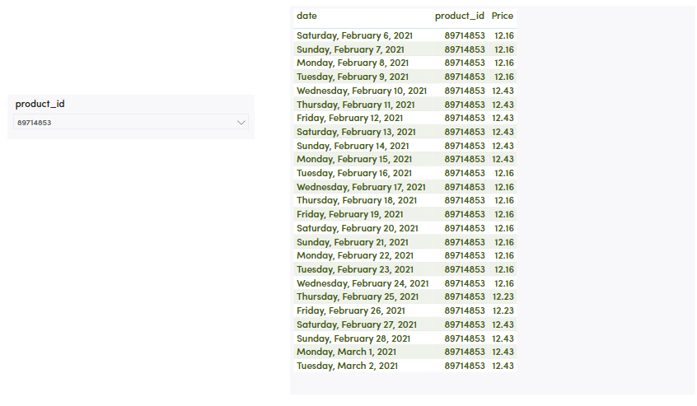Click the 12.43 price for February 15
The image size is (697, 406).
(503, 159)
